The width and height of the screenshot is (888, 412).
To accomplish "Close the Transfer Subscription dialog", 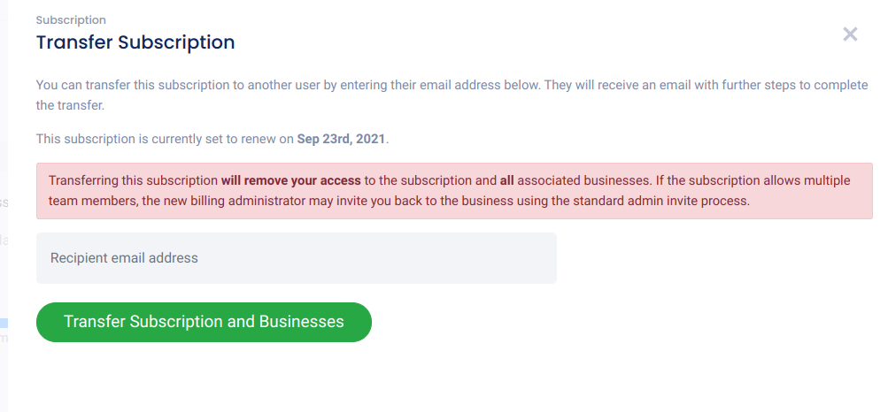I will pyautogui.click(x=850, y=34).
